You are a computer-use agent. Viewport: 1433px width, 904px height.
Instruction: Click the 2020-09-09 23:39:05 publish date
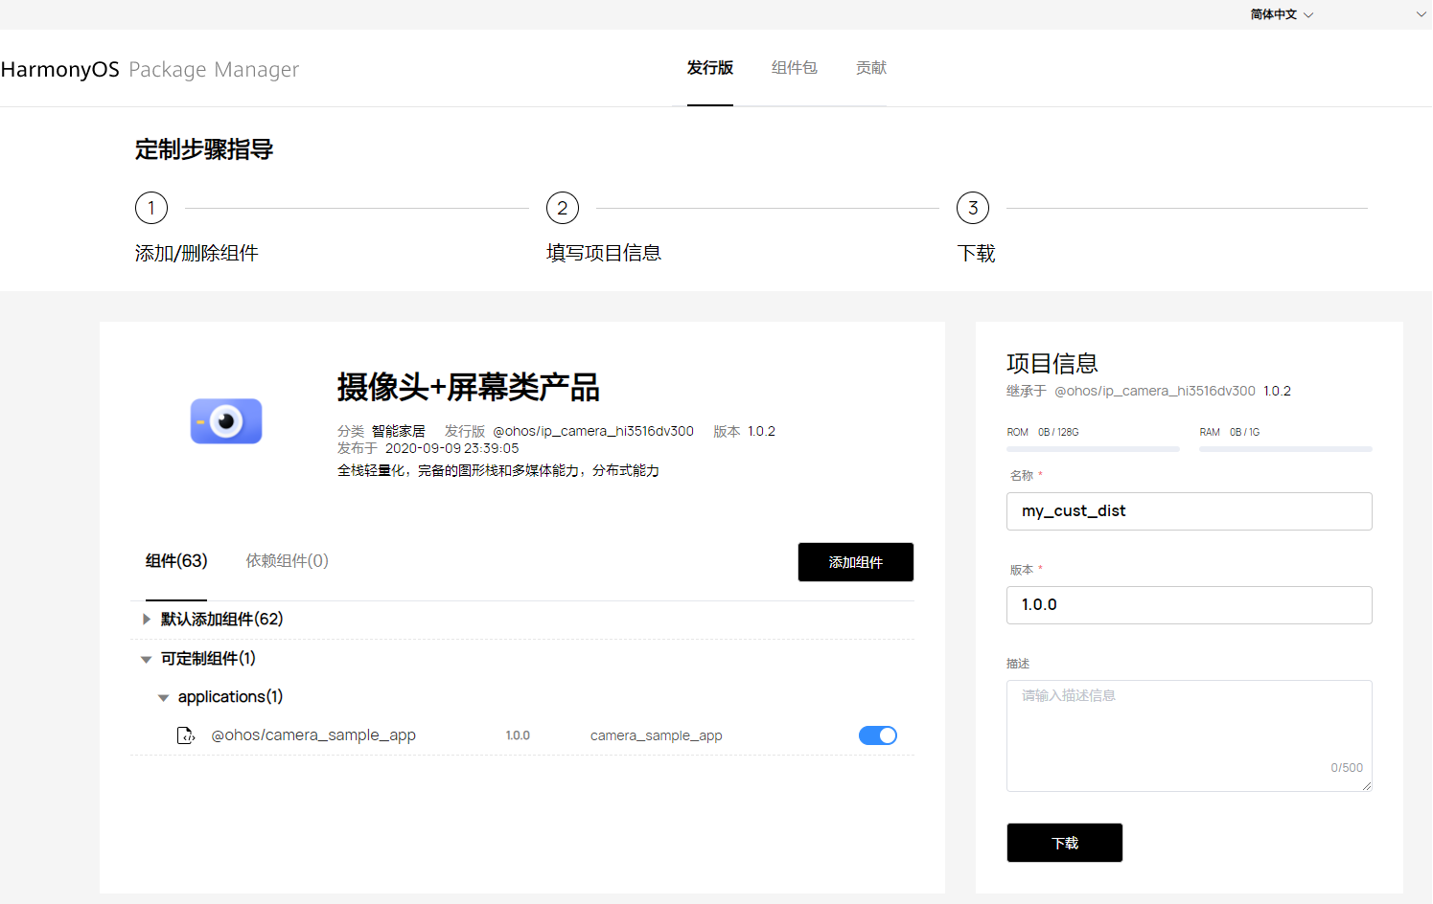click(451, 448)
